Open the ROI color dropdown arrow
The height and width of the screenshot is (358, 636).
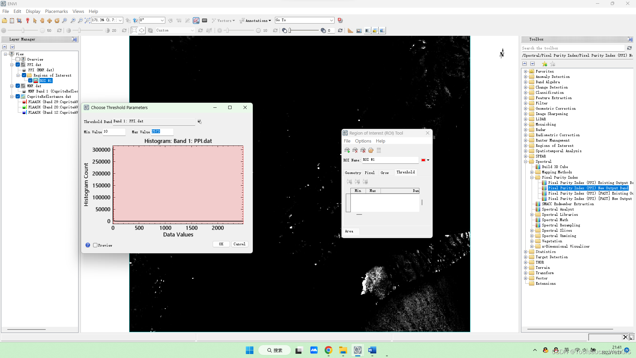coord(428,160)
